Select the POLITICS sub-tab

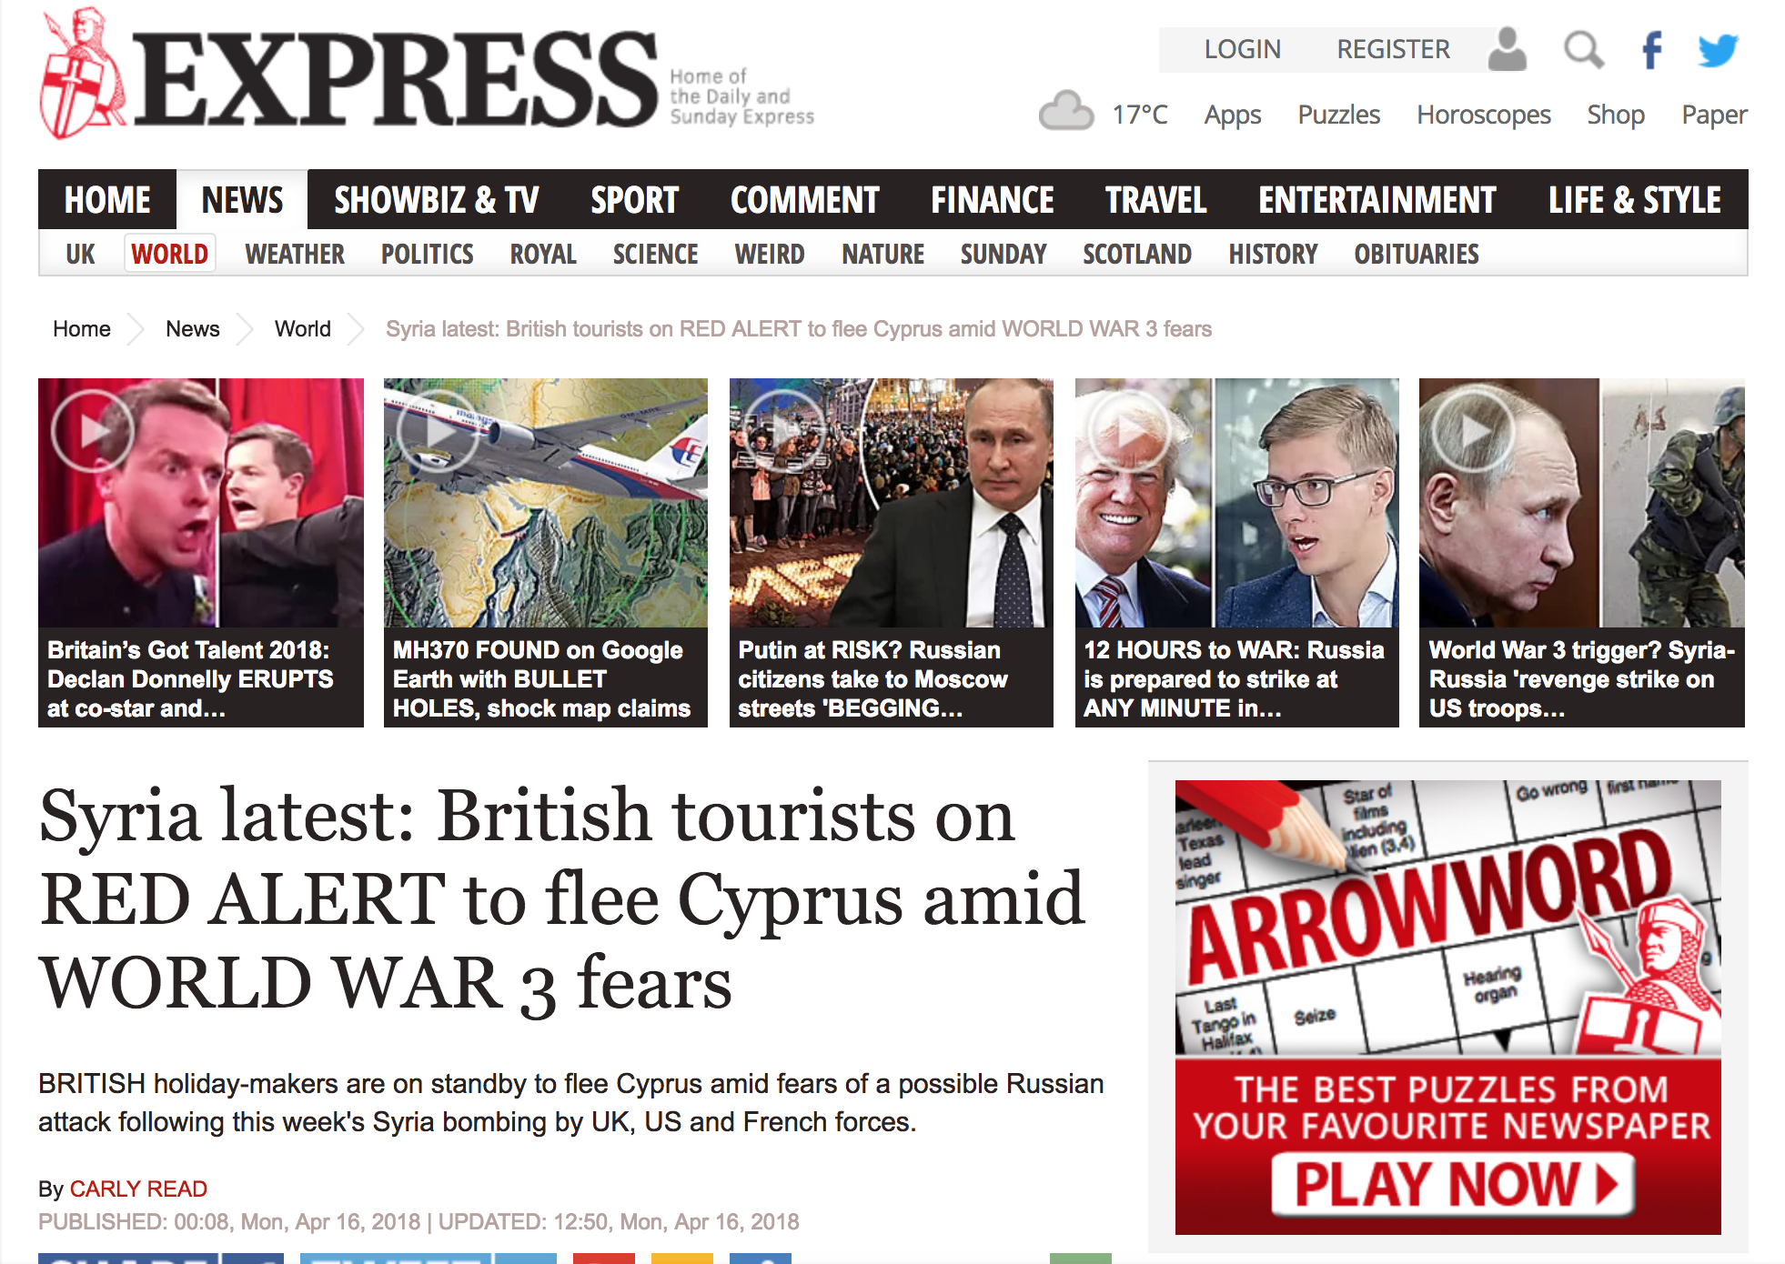pos(427,254)
